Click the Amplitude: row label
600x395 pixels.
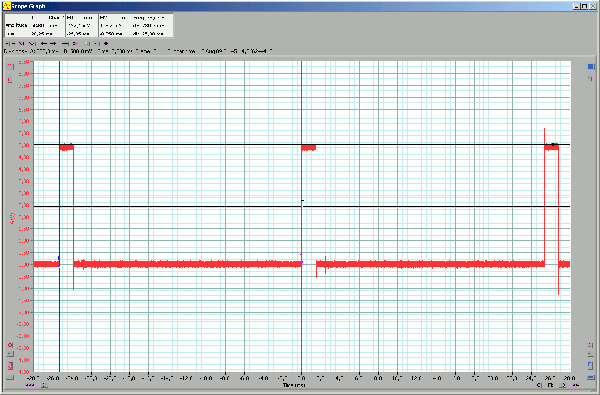click(17, 25)
